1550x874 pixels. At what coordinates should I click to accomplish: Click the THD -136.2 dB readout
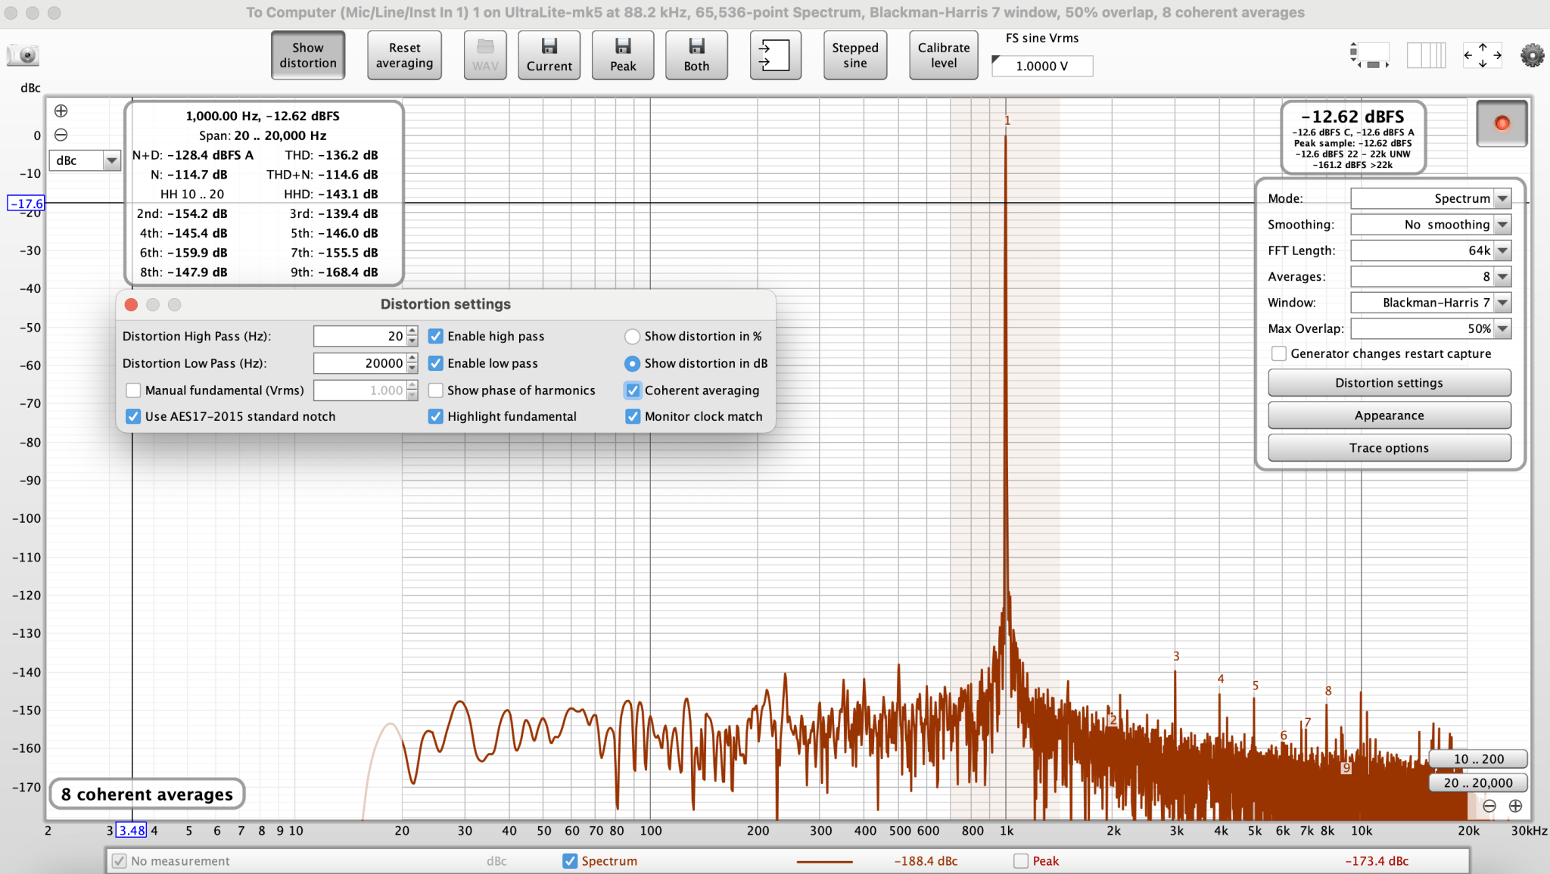(331, 155)
